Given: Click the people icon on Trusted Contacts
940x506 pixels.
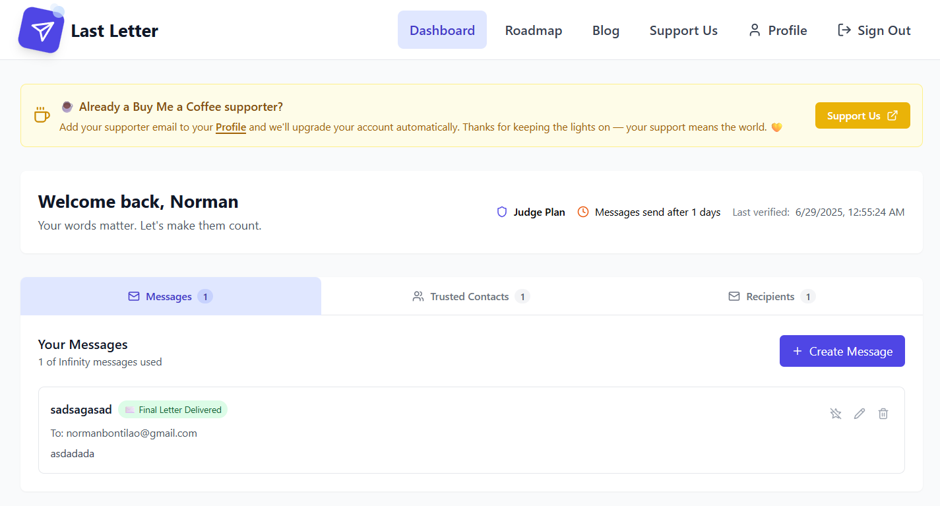Looking at the screenshot, I should [x=418, y=296].
